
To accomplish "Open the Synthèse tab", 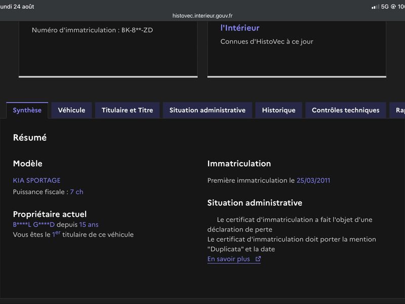I will pyautogui.click(x=27, y=110).
